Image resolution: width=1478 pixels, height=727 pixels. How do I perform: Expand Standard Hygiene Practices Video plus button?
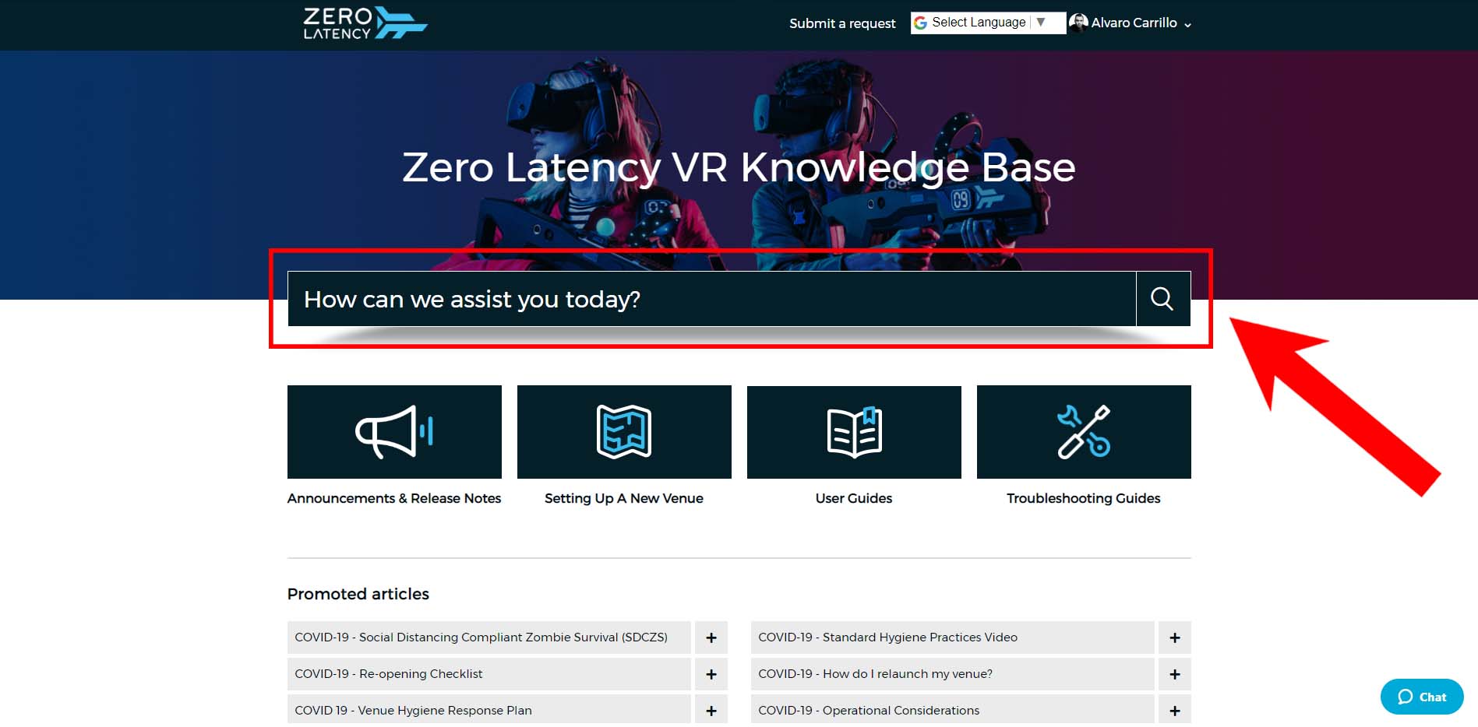[1175, 637]
